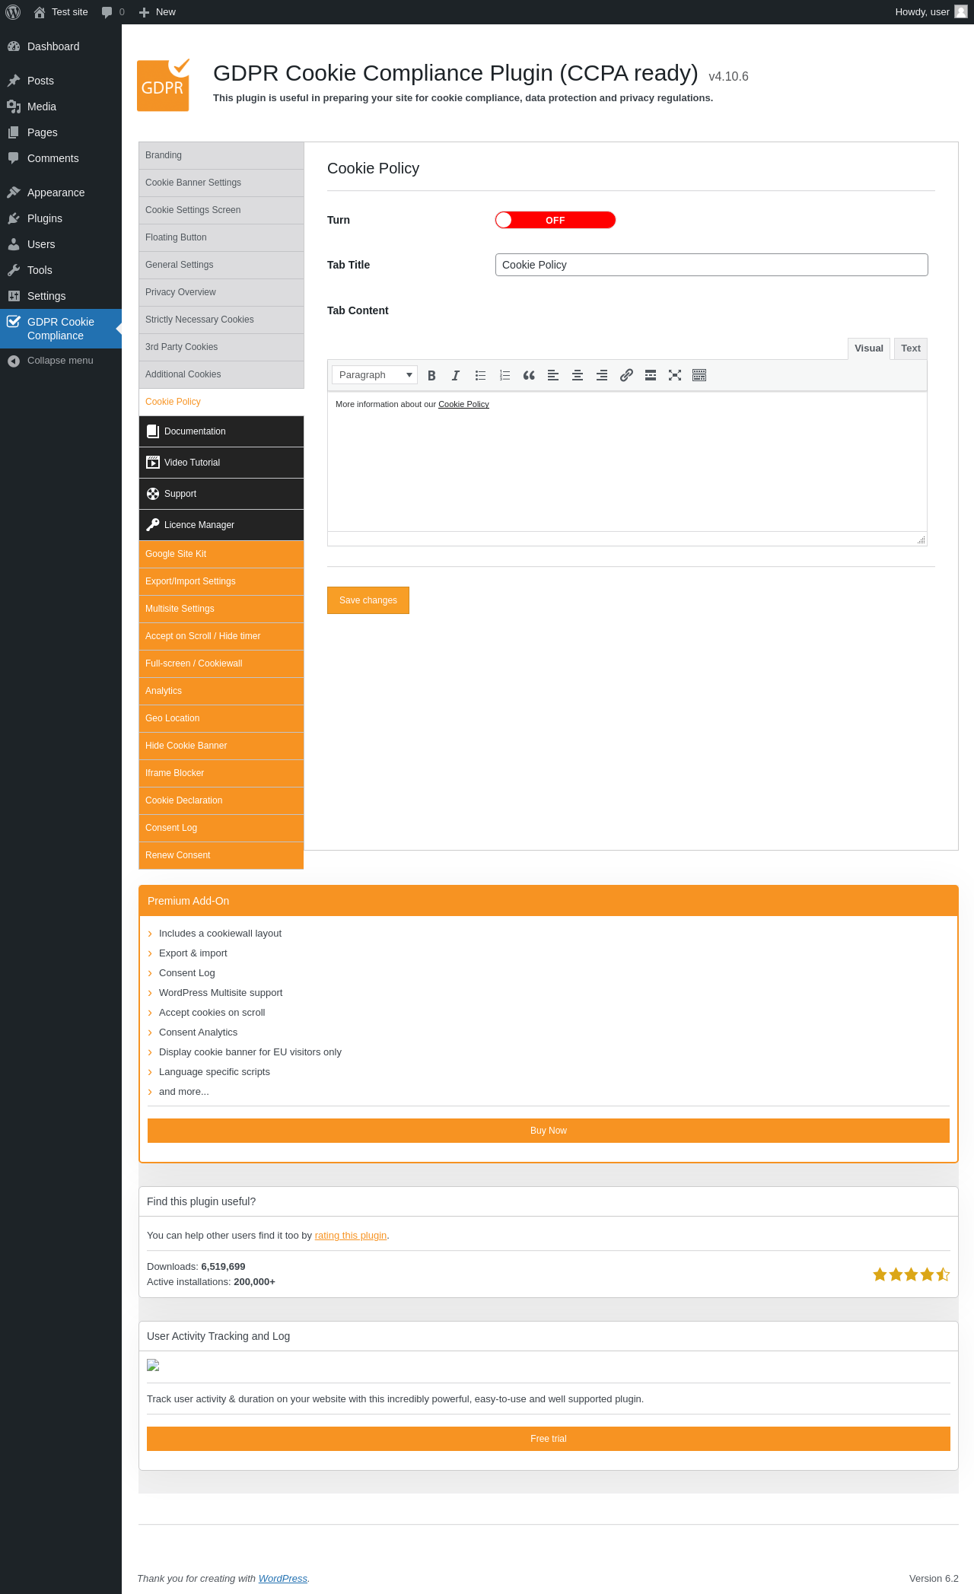The height and width of the screenshot is (1594, 974).
Task: Open the Google Site Kit premium tab
Action: pyautogui.click(x=221, y=554)
